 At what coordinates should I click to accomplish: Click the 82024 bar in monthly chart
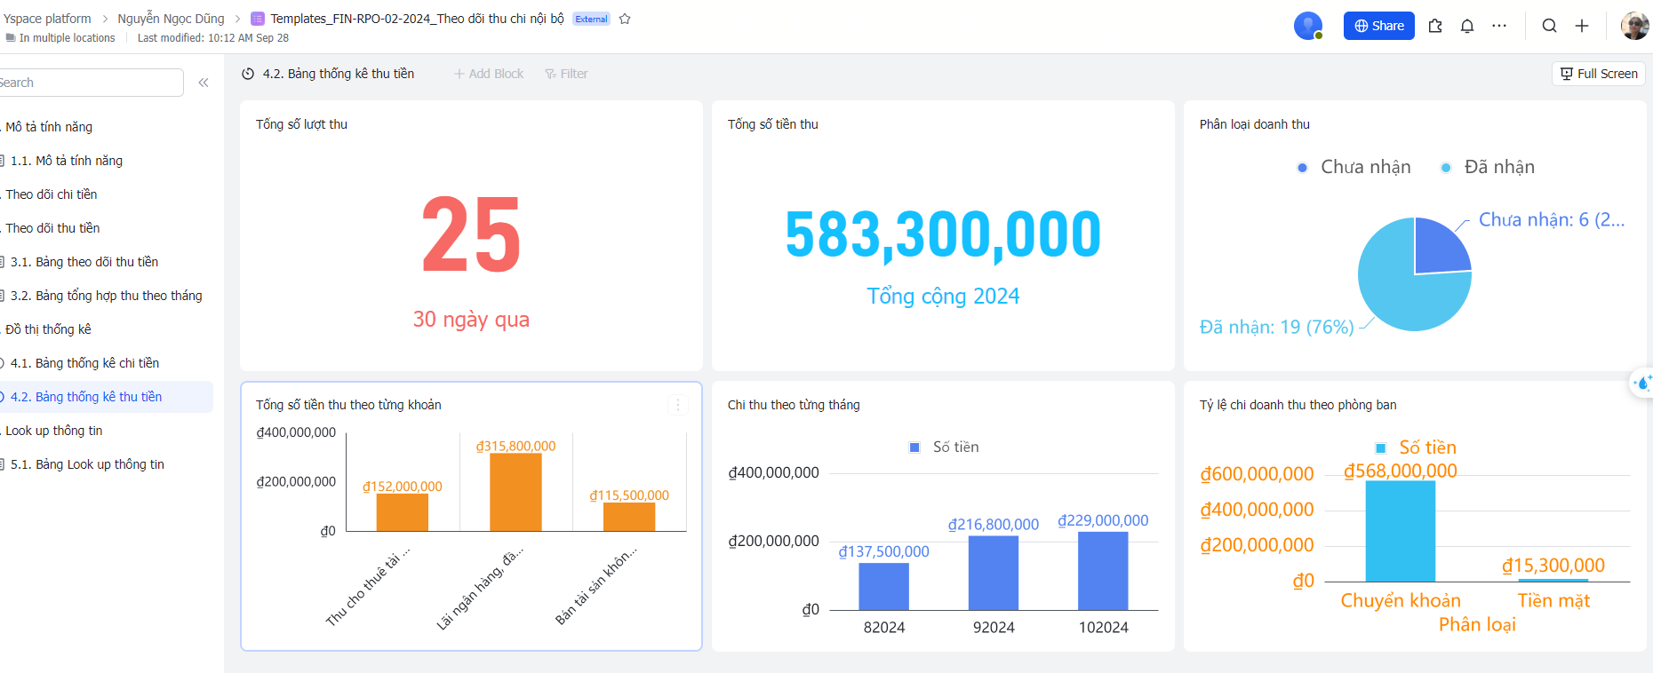(883, 586)
